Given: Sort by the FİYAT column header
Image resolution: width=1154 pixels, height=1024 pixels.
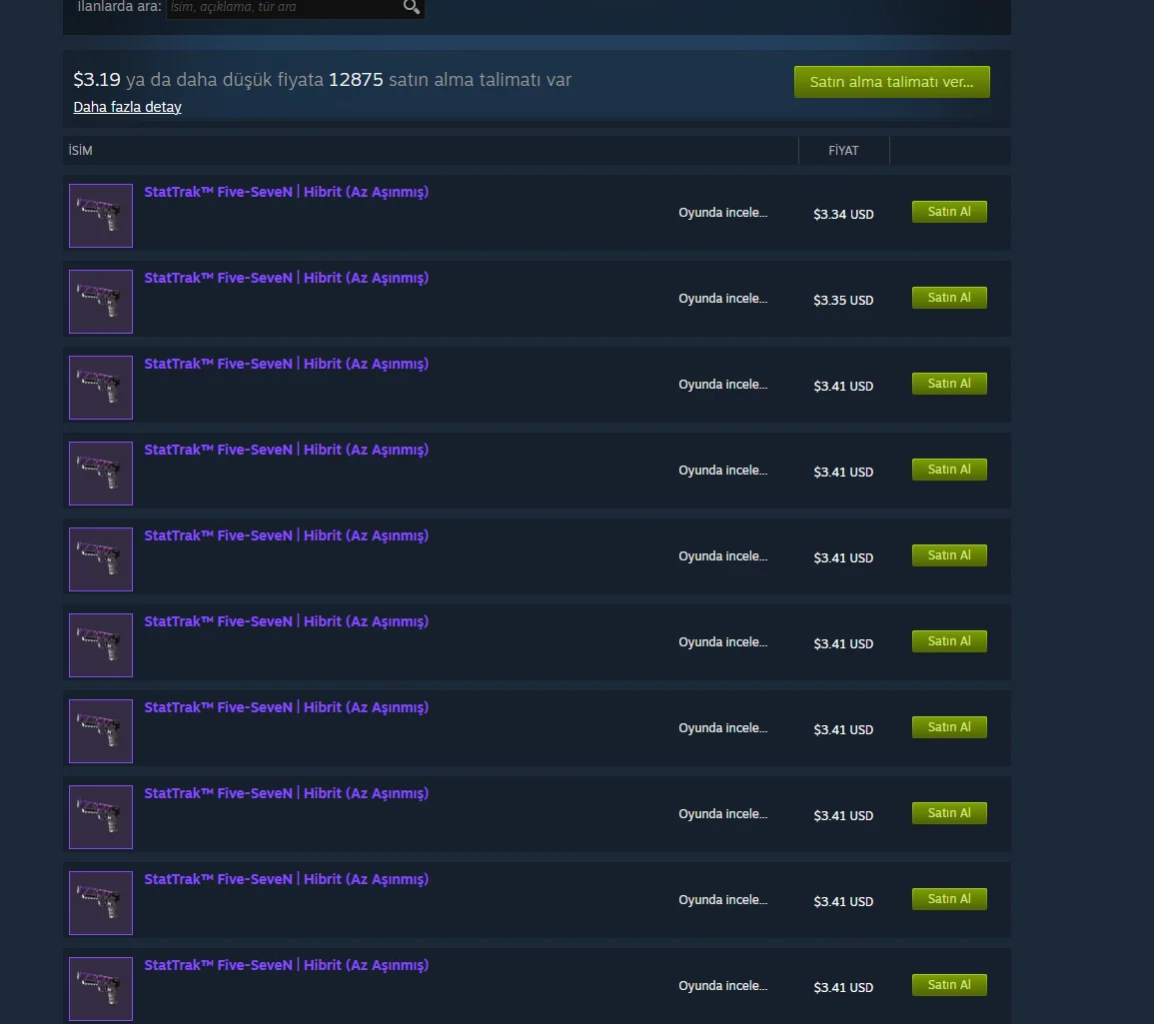Looking at the screenshot, I should [843, 150].
